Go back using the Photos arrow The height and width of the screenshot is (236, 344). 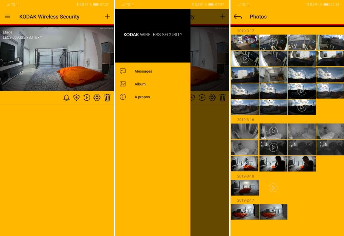(238, 17)
